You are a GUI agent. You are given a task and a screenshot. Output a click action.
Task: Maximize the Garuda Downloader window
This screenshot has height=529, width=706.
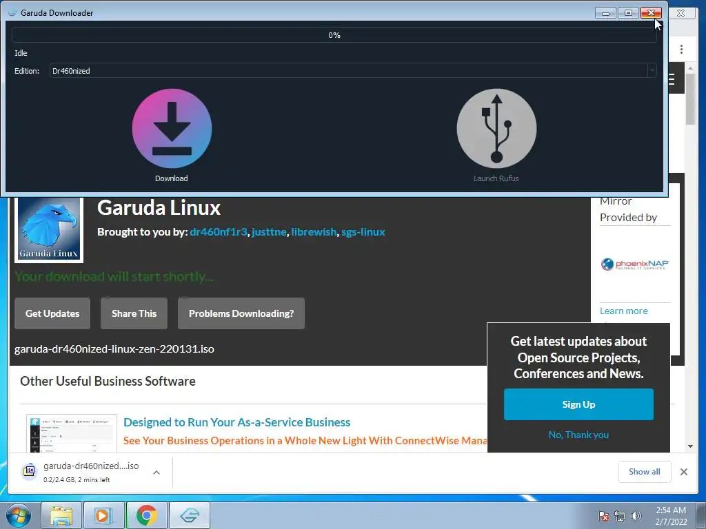click(x=628, y=13)
